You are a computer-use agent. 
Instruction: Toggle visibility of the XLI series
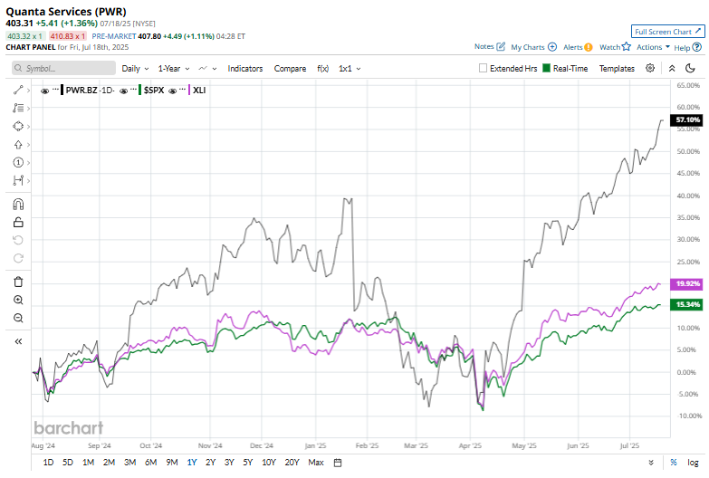click(172, 91)
